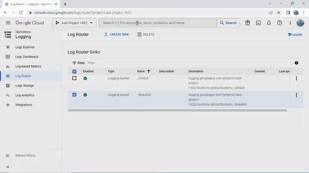Click the horizontal table scrollbar

point(177,110)
